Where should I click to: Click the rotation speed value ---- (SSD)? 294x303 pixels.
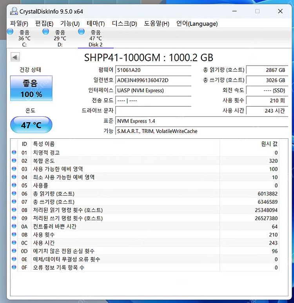(x=267, y=91)
